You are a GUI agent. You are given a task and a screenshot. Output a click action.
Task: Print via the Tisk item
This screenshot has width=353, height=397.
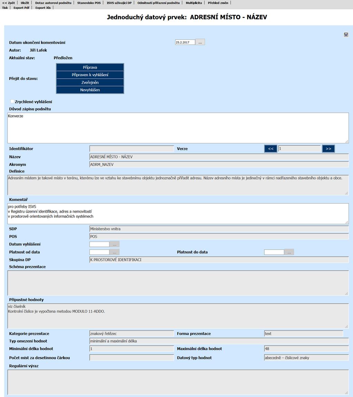pyautogui.click(x=5, y=8)
